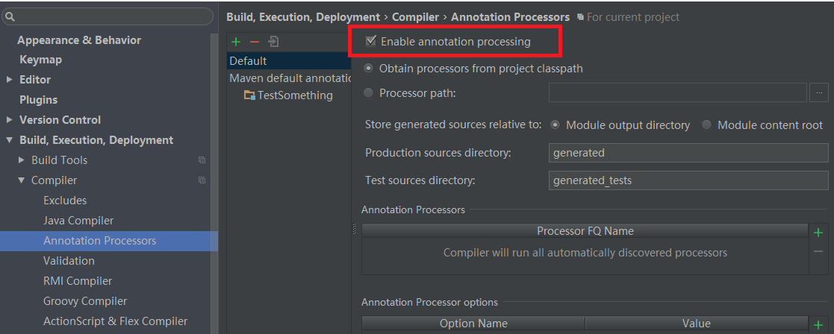
Task: Add an annotation processor option
Action: (x=818, y=324)
